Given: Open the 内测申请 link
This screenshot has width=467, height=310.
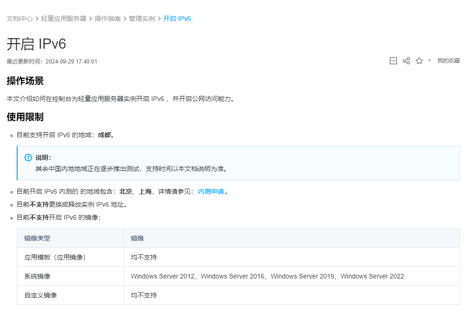Looking at the screenshot, I should [x=211, y=191].
